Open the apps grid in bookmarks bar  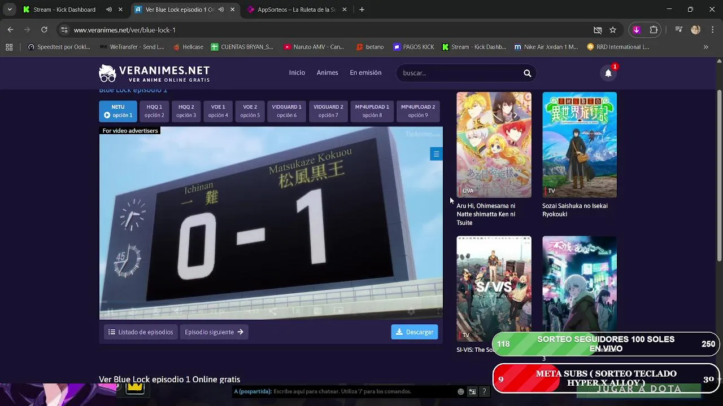(9, 47)
